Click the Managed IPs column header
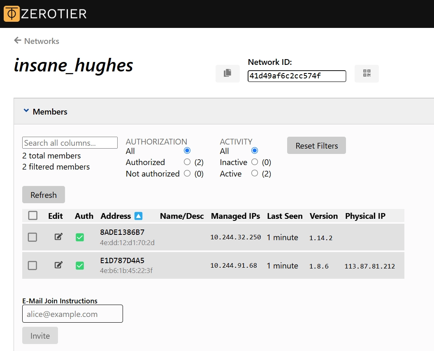 (x=235, y=216)
